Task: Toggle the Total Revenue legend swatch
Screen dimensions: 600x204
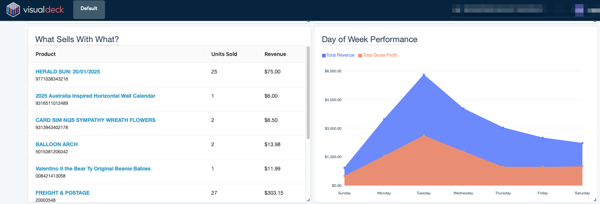Action: pos(324,56)
